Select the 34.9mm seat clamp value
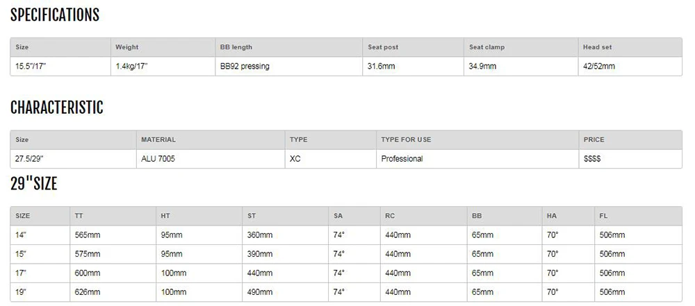 point(483,67)
